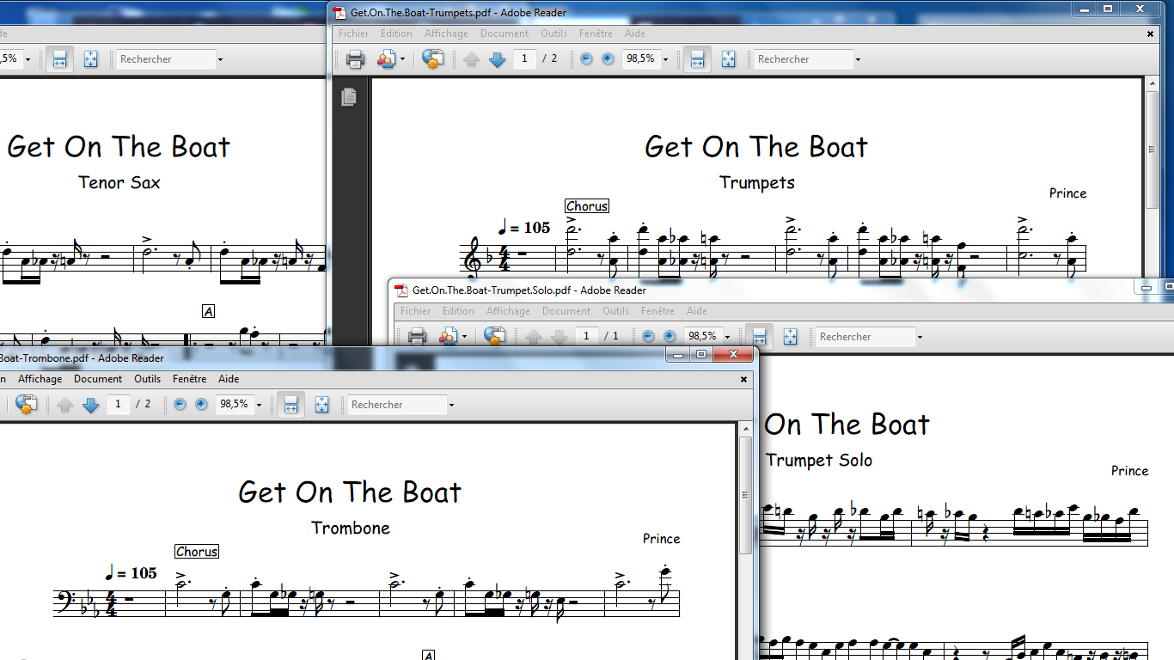Image resolution: width=1174 pixels, height=660 pixels.
Task: Expand Rechercher search options in Trumpet Solo window
Action: 920,337
